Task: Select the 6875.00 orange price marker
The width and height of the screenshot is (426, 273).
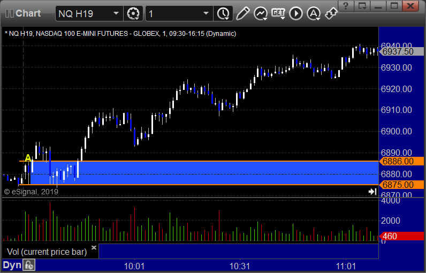Action: click(x=401, y=185)
